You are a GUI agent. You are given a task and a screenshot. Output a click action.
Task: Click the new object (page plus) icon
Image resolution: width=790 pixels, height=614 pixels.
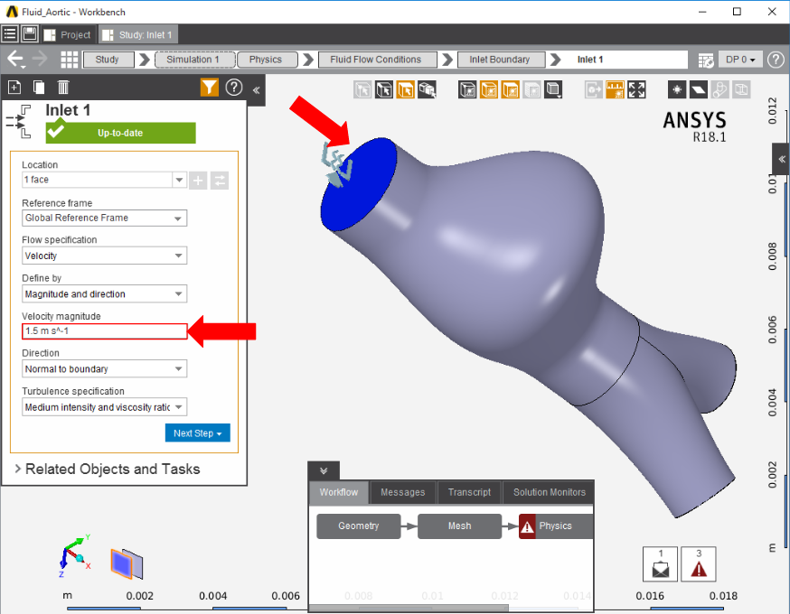(14, 88)
